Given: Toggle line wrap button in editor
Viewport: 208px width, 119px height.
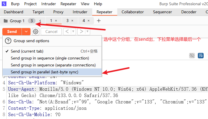Looking at the screenshot, I should coord(200,55).
